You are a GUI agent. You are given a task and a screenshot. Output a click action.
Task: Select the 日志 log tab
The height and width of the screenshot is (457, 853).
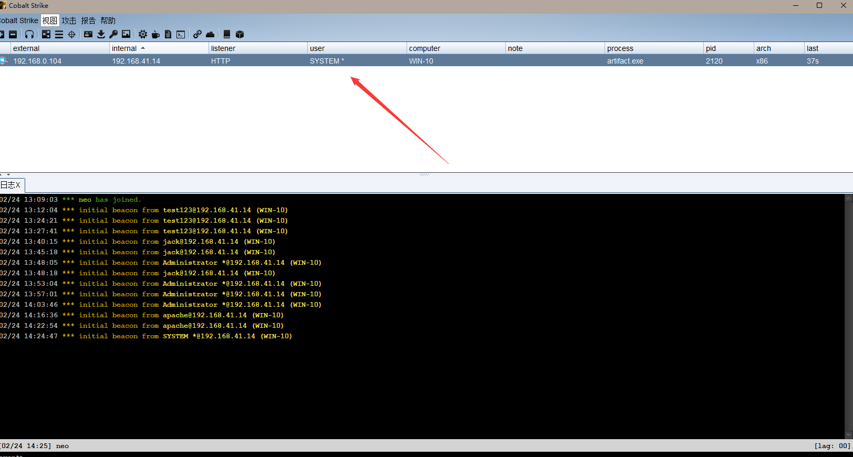tap(12, 185)
